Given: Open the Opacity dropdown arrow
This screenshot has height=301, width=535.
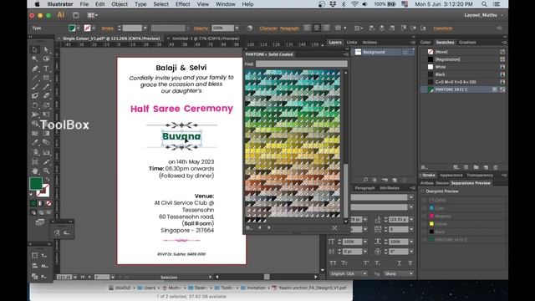Looking at the screenshot, I should click(237, 28).
